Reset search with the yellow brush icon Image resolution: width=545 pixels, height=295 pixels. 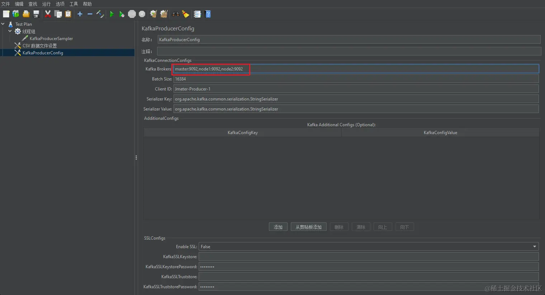coord(185,14)
